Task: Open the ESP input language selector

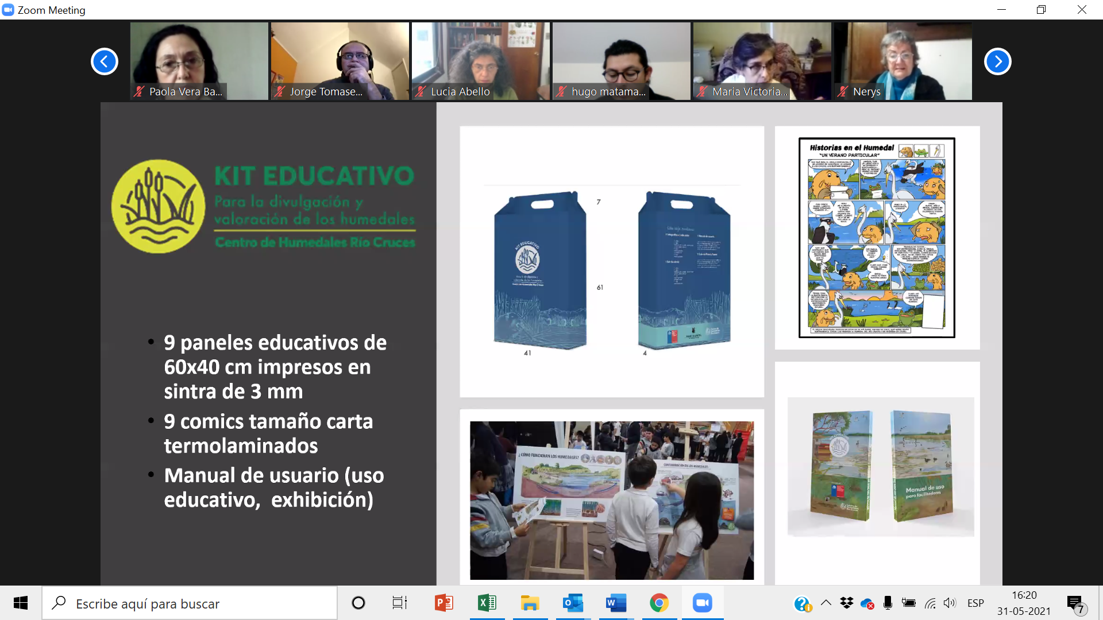Action: (975, 603)
